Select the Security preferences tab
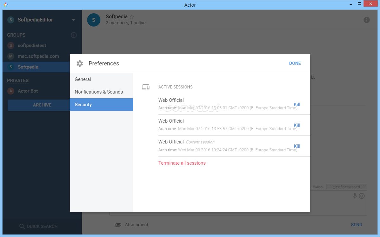The image size is (380, 237). [101, 105]
